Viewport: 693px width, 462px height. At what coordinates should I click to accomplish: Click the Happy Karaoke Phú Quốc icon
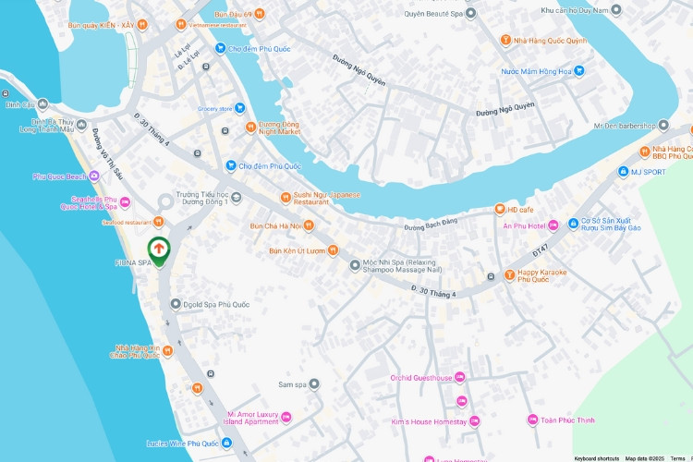509,275
